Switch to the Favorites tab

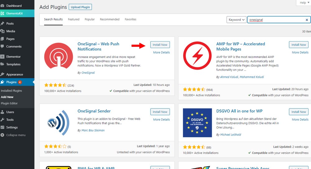coord(131,19)
